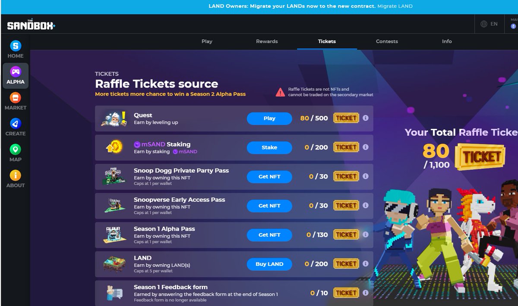Switch to the Contests tab
The height and width of the screenshot is (306, 518).
tap(387, 41)
